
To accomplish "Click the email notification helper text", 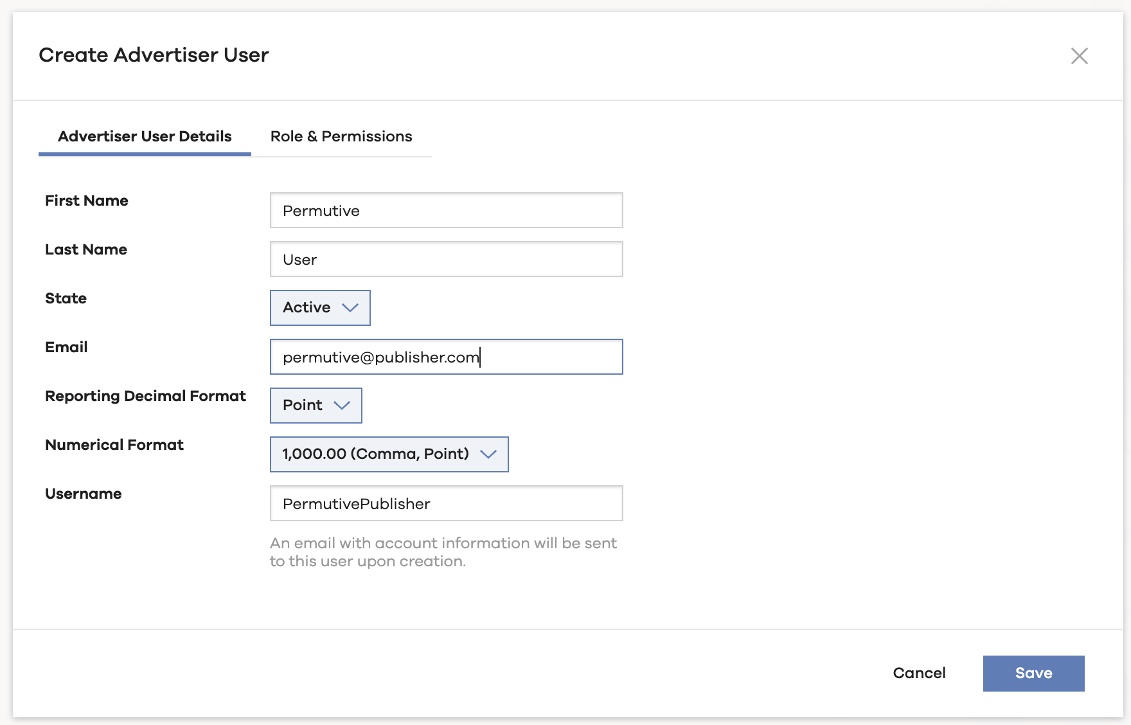I will point(443,552).
